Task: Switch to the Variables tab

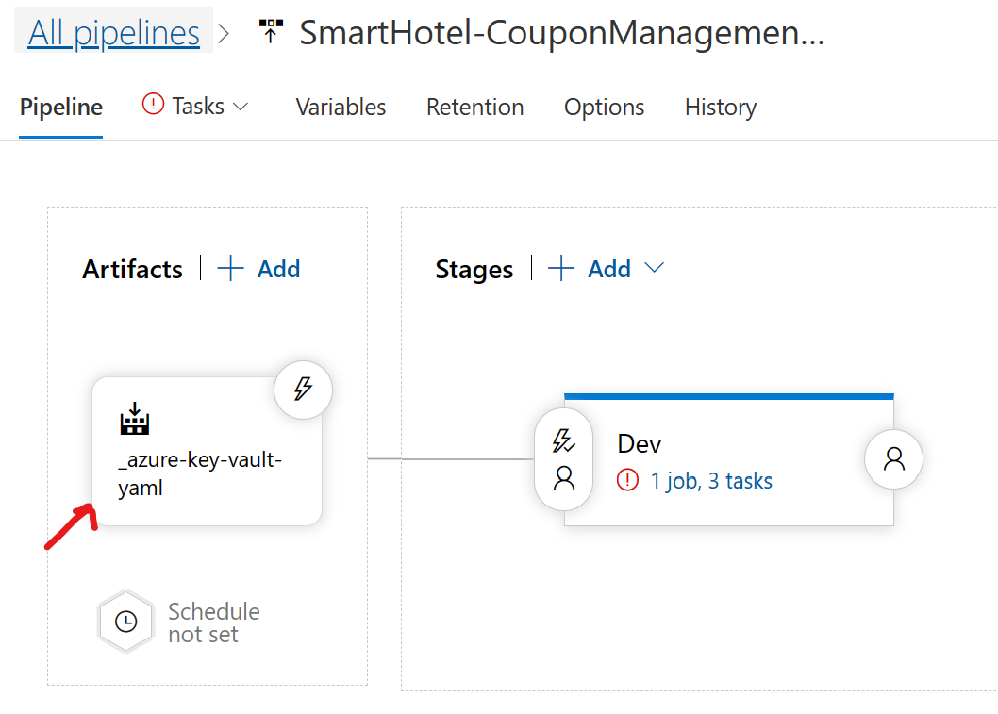Action: (341, 108)
